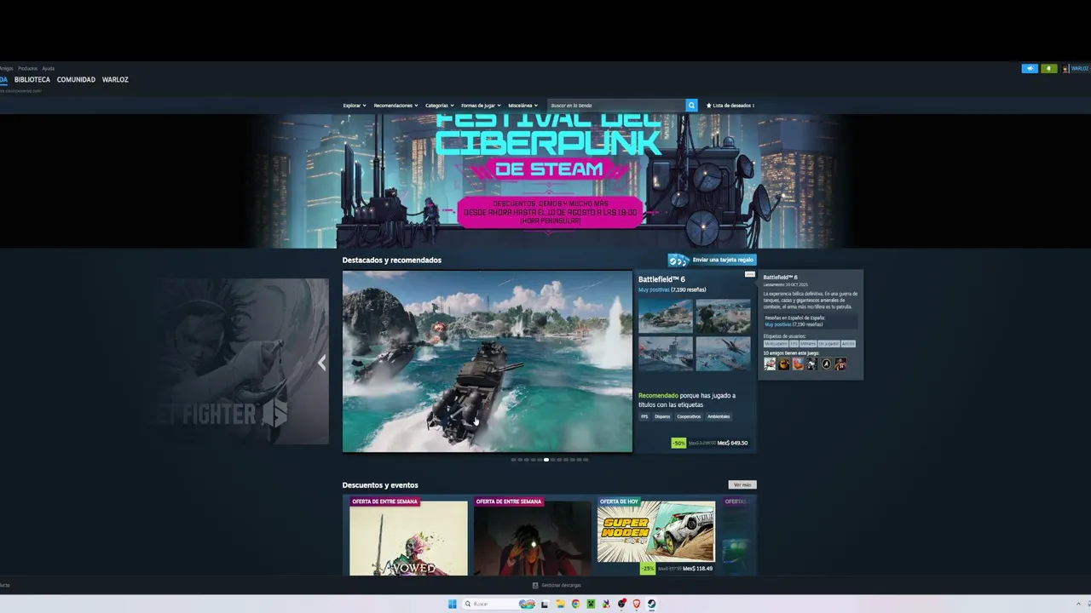The image size is (1091, 613).
Task: Open the Ayuda menu
Action: 48,68
